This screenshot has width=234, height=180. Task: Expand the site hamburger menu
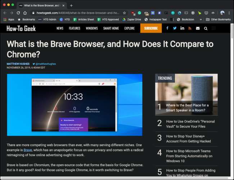214,28
